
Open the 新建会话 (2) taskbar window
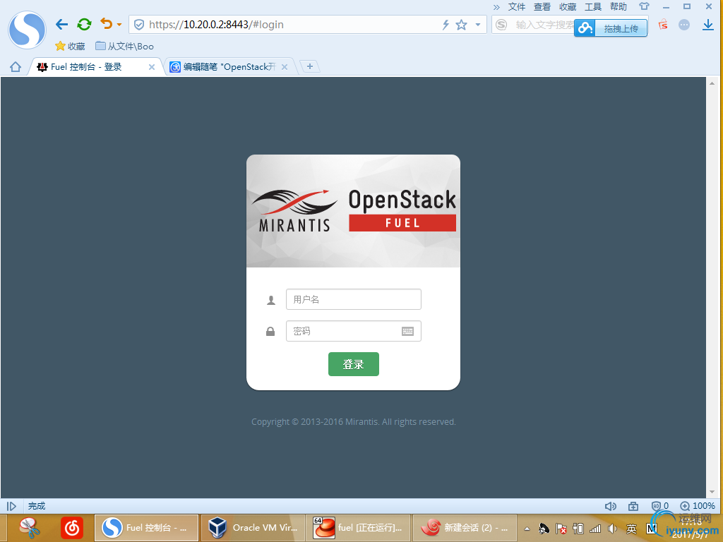(466, 528)
